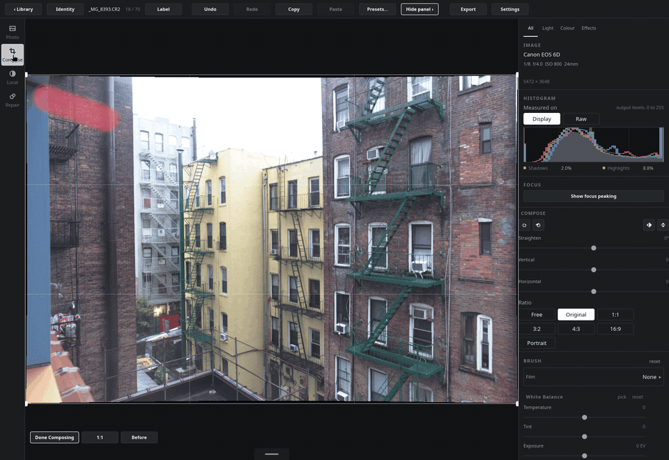Flip the image horizontally
669x460 pixels.
pyautogui.click(x=649, y=225)
